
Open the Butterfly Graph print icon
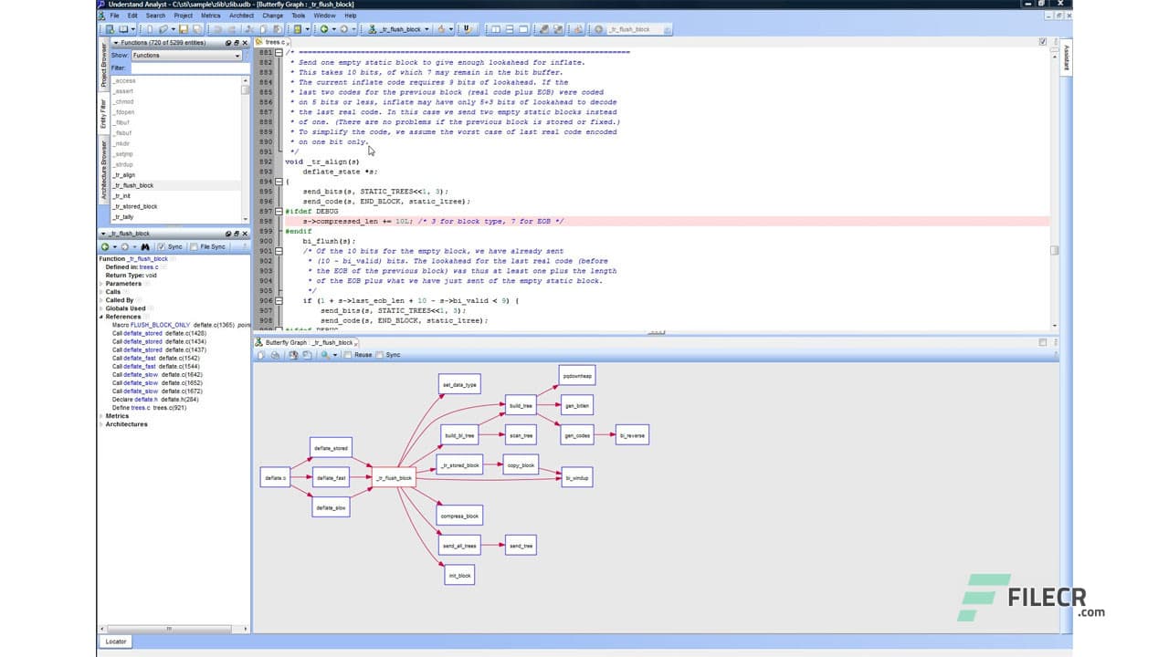coord(277,355)
